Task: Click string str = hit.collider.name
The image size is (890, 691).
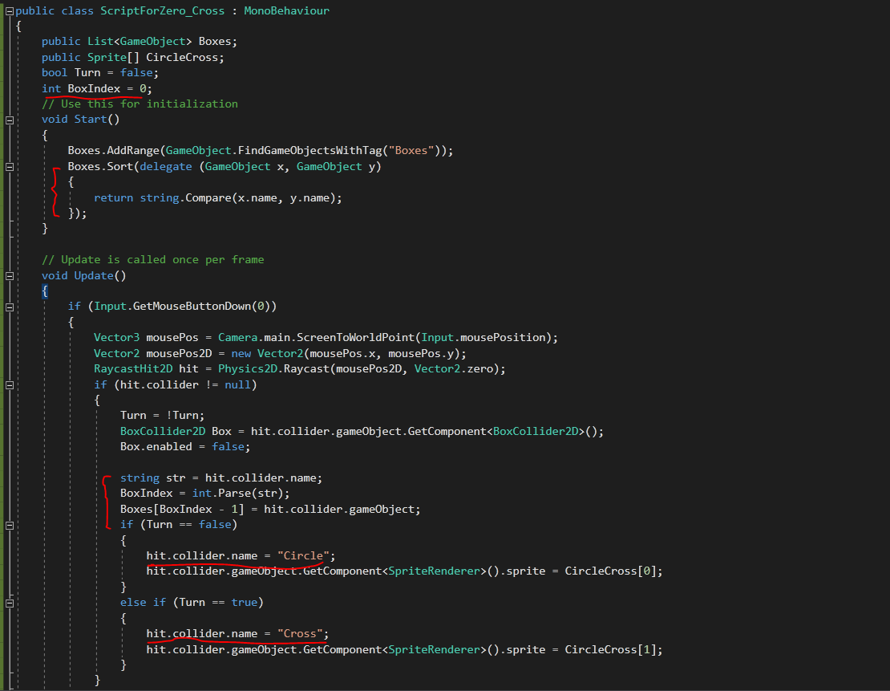Action: tap(221, 478)
